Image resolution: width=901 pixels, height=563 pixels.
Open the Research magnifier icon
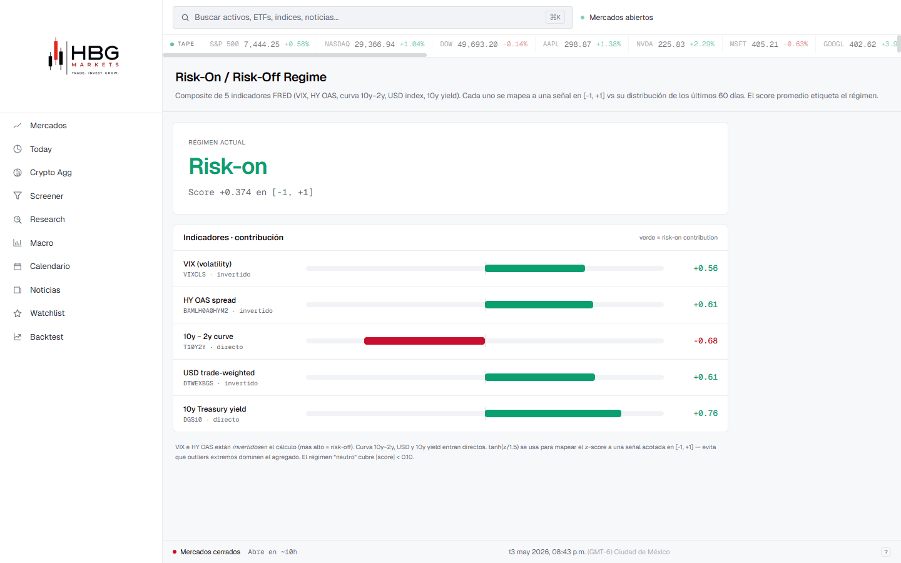18,220
